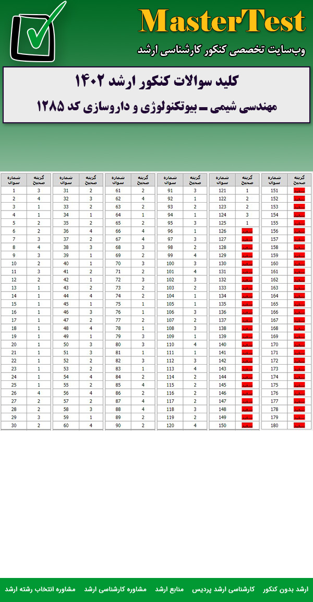Click question number 61 in the table

point(118,191)
